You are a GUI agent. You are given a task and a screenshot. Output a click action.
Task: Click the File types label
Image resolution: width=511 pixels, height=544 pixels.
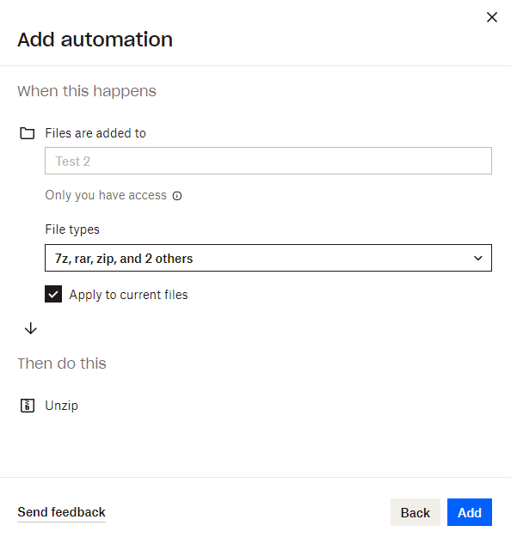click(x=72, y=229)
